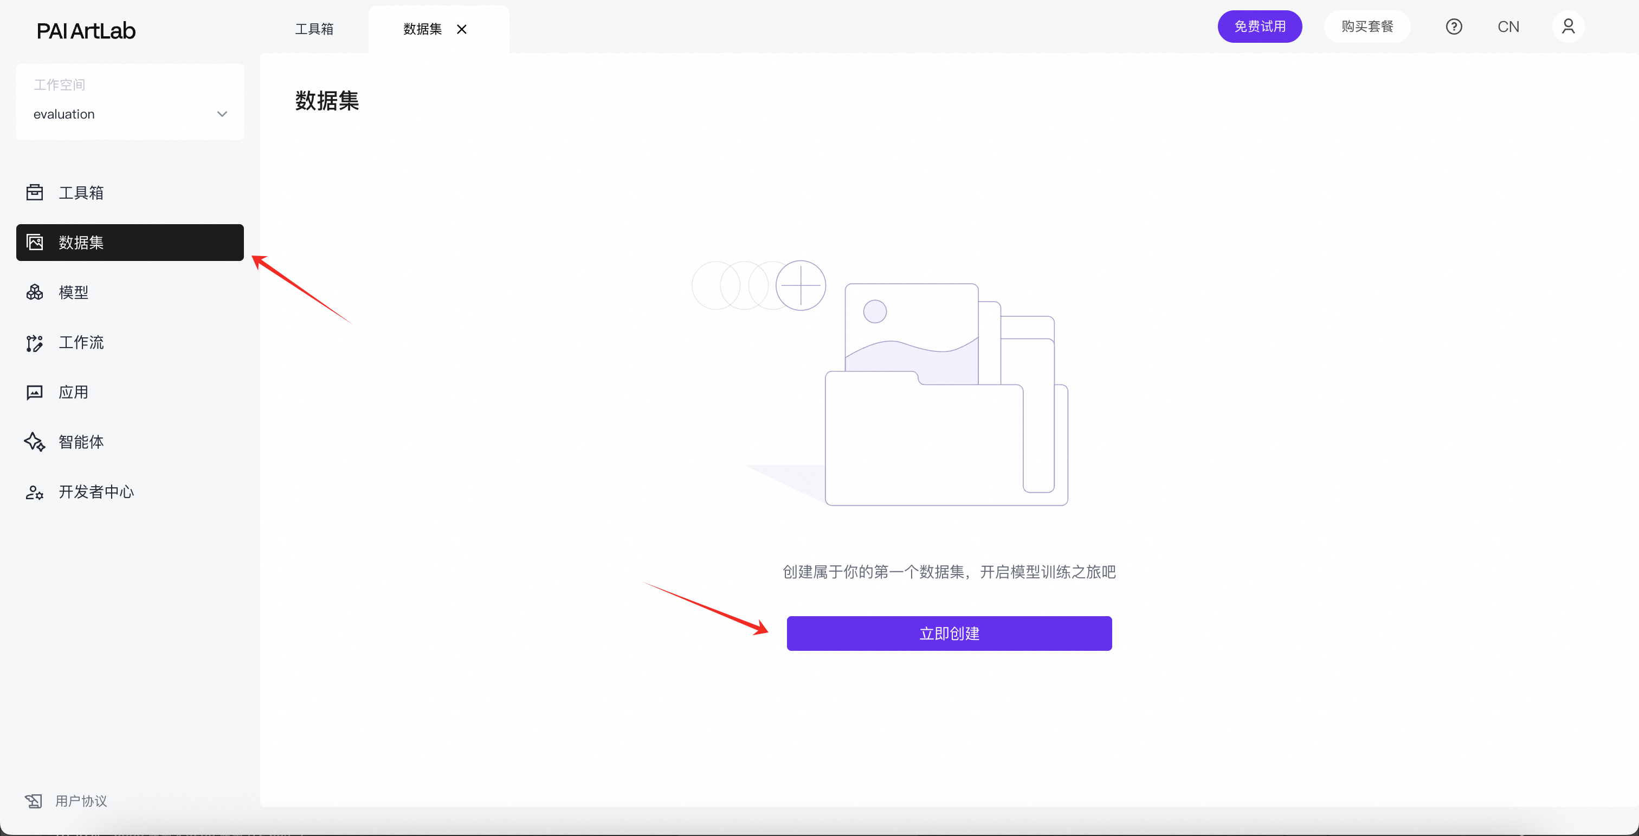Switch to the 工具箱 tab

pos(314,29)
